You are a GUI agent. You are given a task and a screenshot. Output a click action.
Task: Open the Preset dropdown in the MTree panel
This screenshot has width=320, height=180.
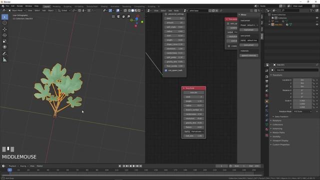252,25
